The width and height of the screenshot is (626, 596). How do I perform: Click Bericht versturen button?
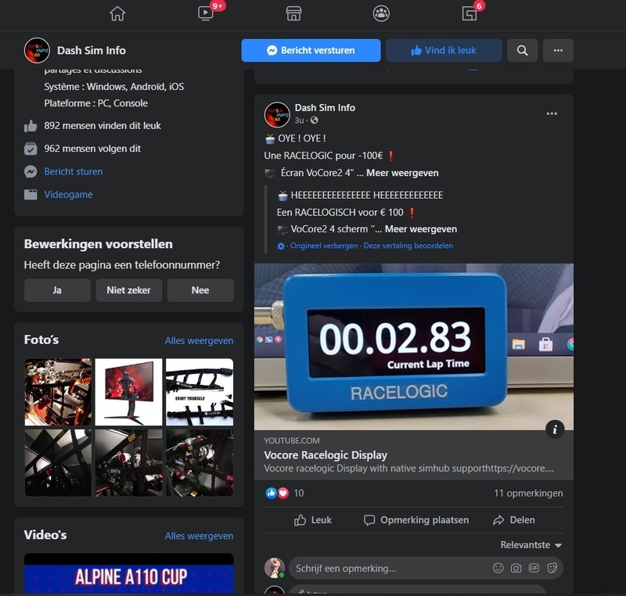(311, 50)
